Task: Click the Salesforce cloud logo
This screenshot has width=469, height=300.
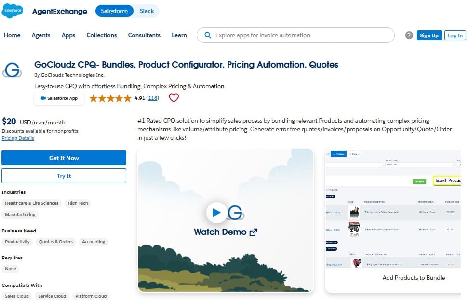Action: coord(12,11)
